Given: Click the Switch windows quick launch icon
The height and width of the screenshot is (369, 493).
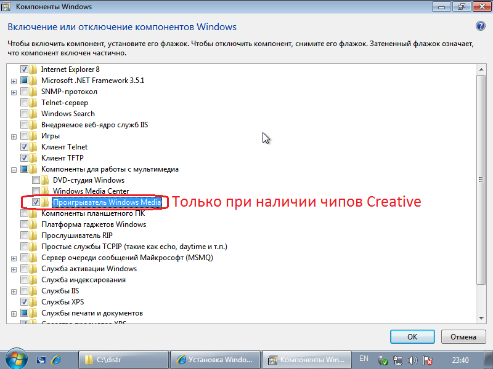Looking at the screenshot, I should pos(41,359).
